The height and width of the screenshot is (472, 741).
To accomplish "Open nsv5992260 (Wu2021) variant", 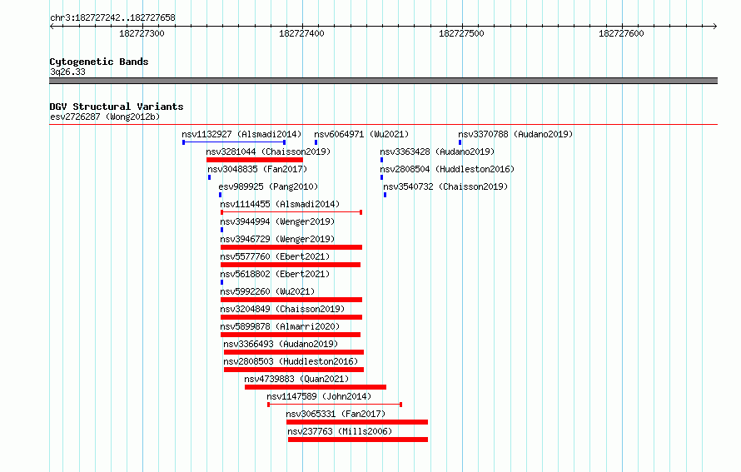I will pyautogui.click(x=267, y=291).
